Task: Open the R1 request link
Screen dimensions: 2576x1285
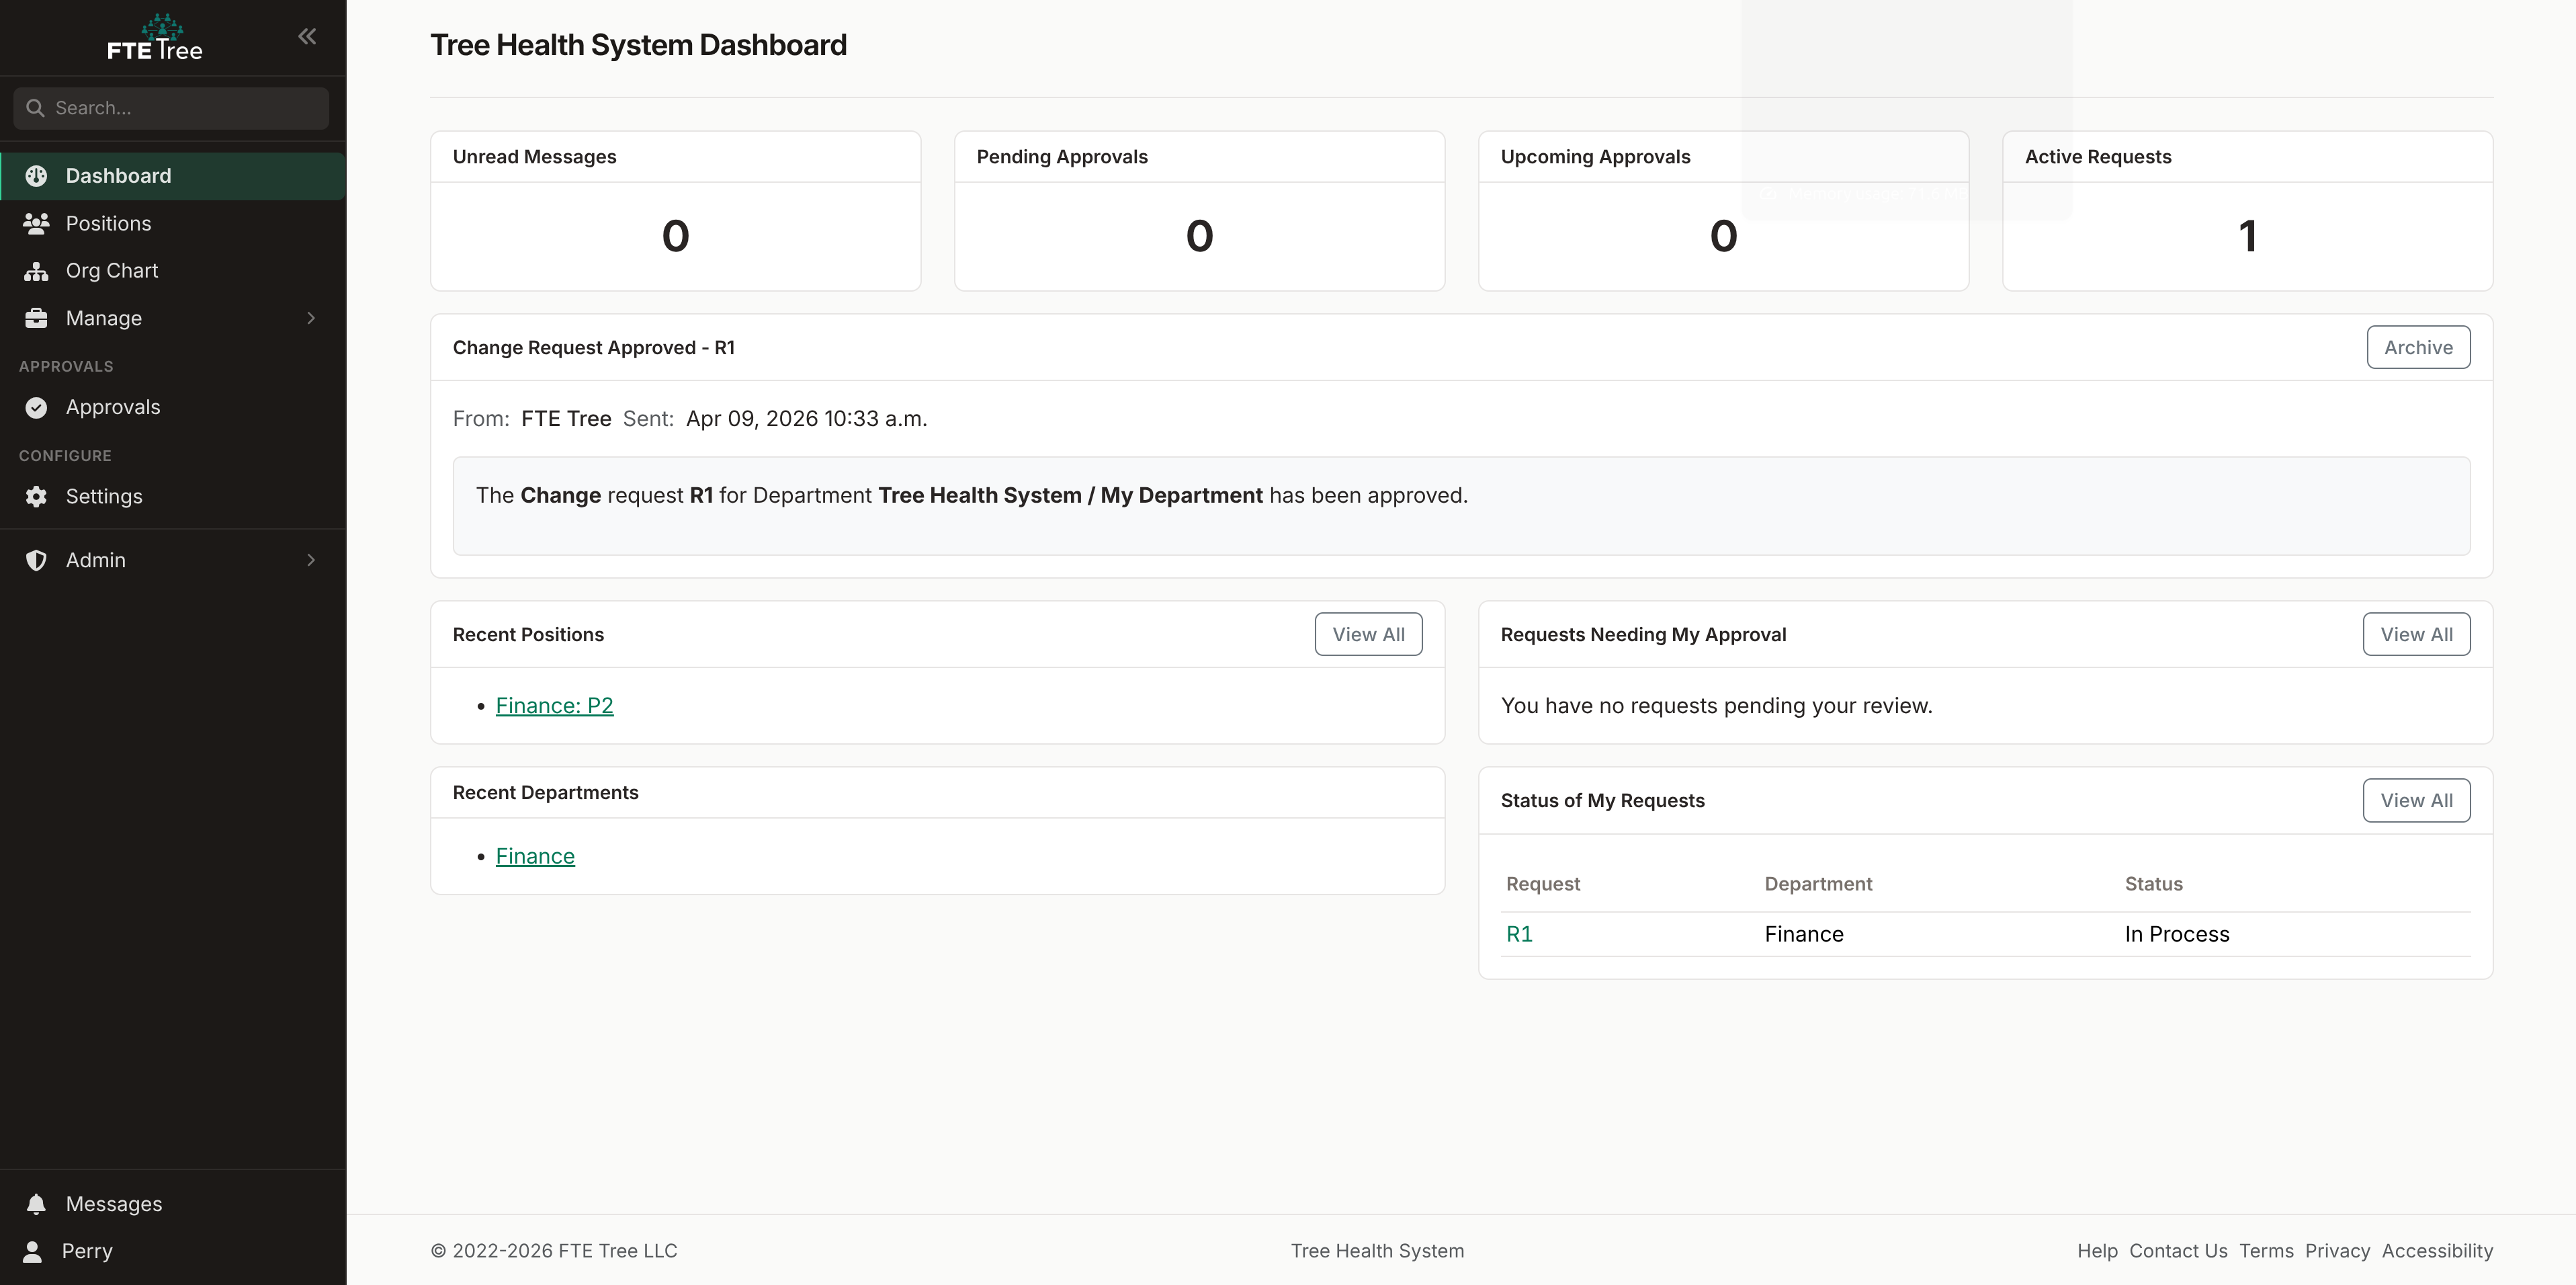Action: (x=1518, y=934)
